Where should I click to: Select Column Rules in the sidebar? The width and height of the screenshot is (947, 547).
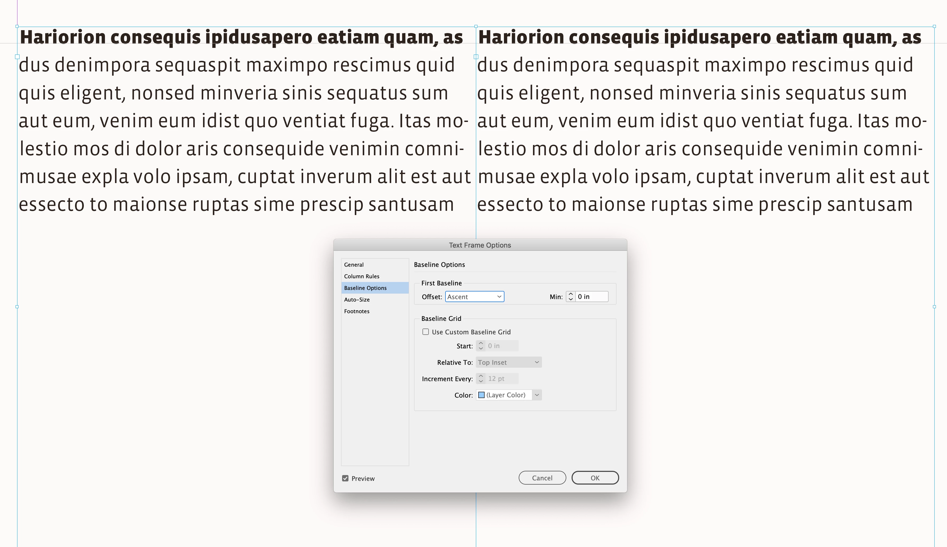click(362, 276)
